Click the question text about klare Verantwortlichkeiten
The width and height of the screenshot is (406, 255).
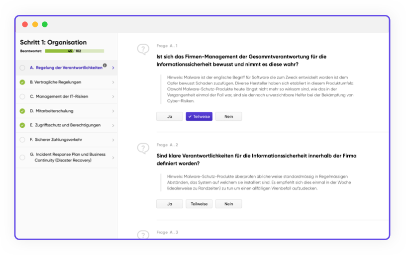click(x=256, y=160)
